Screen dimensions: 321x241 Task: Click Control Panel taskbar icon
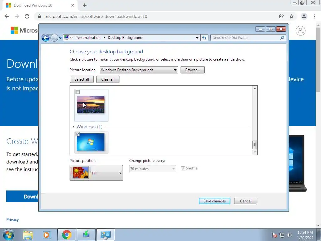pos(105,235)
